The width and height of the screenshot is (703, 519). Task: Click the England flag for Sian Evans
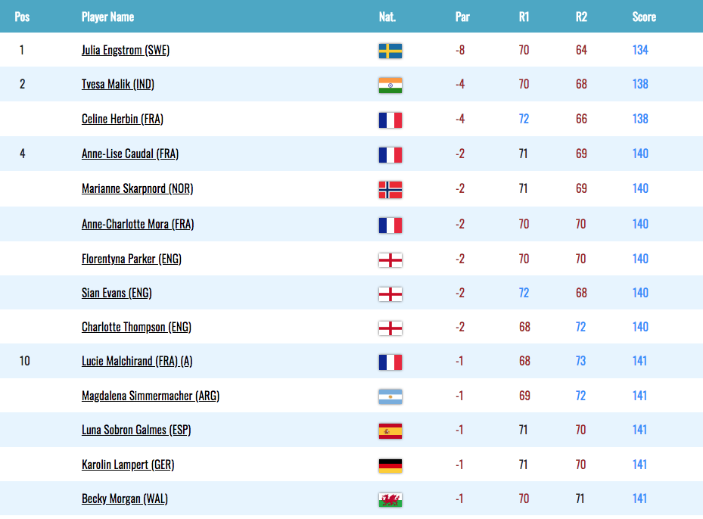coord(390,294)
